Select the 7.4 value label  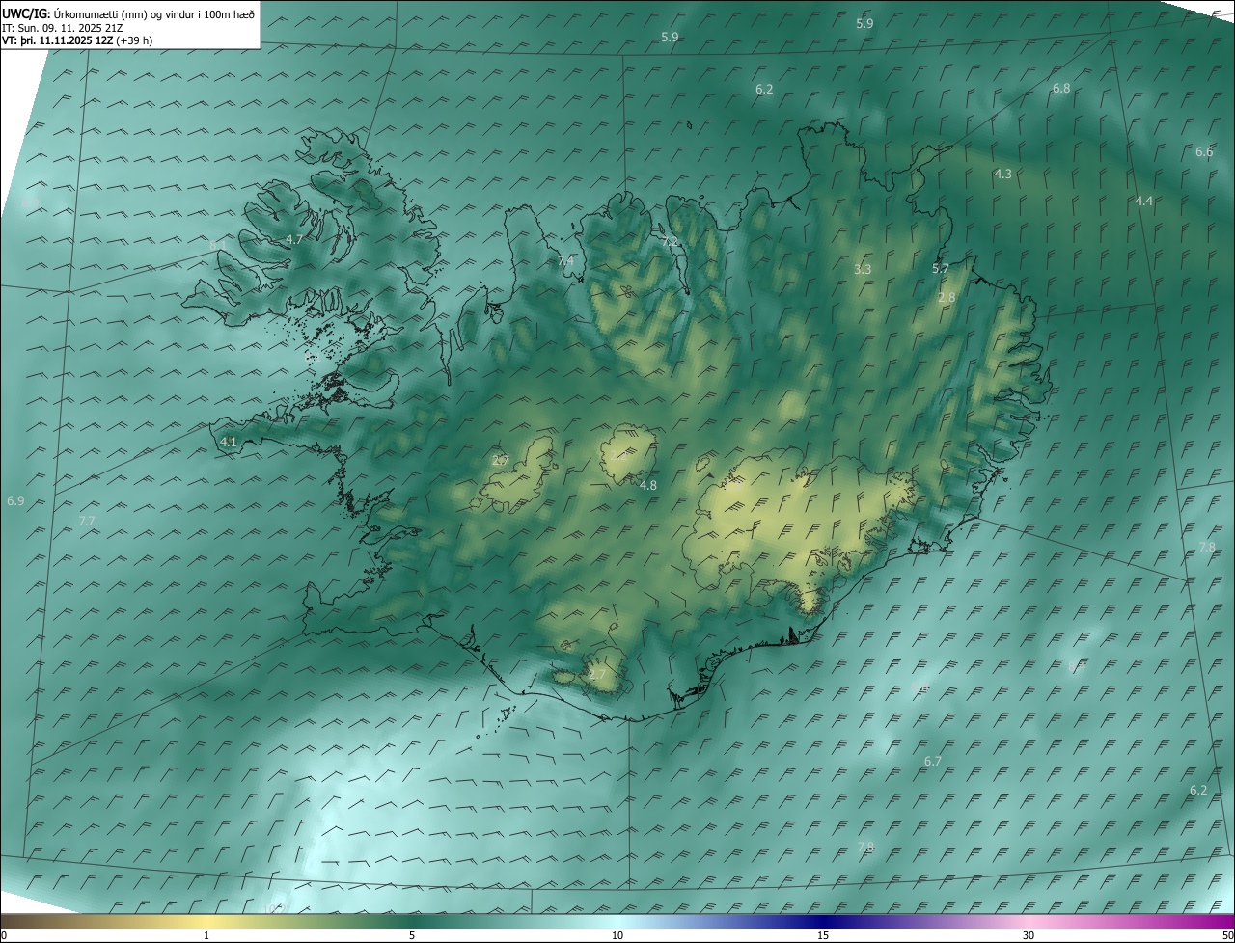click(565, 260)
